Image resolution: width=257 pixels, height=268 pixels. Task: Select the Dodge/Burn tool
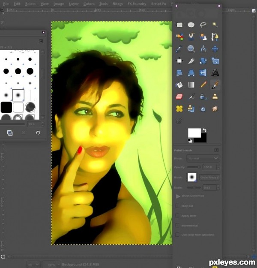[x=179, y=121]
